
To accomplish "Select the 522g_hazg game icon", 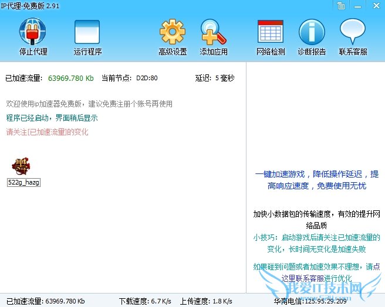I will (x=21, y=166).
